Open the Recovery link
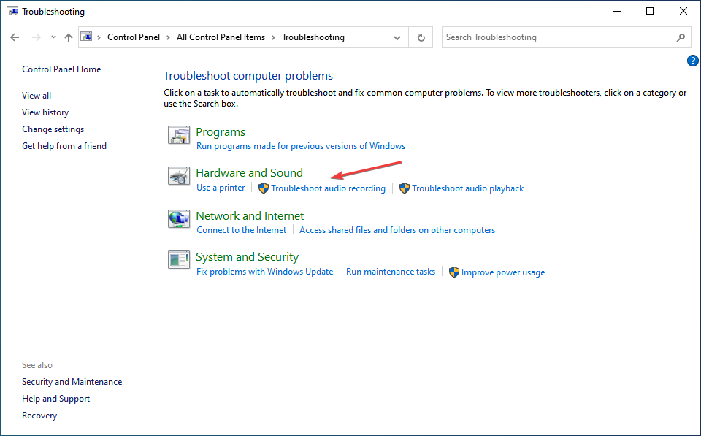 click(39, 416)
